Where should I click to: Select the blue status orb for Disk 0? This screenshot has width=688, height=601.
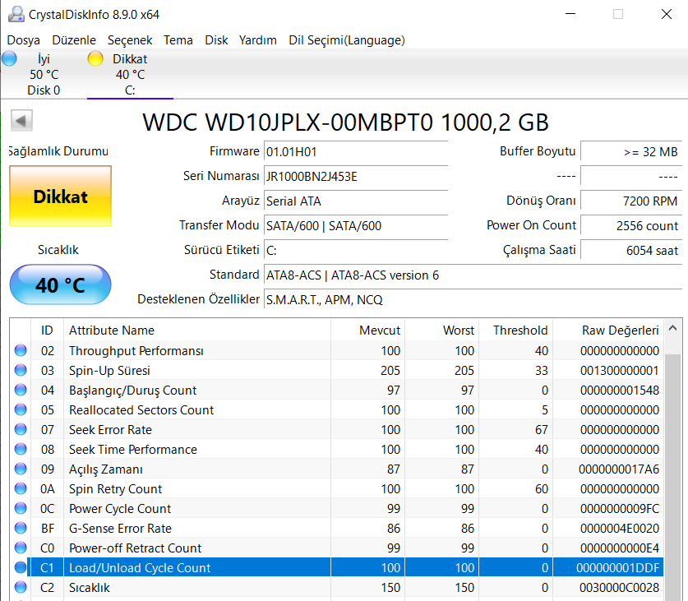click(9, 58)
